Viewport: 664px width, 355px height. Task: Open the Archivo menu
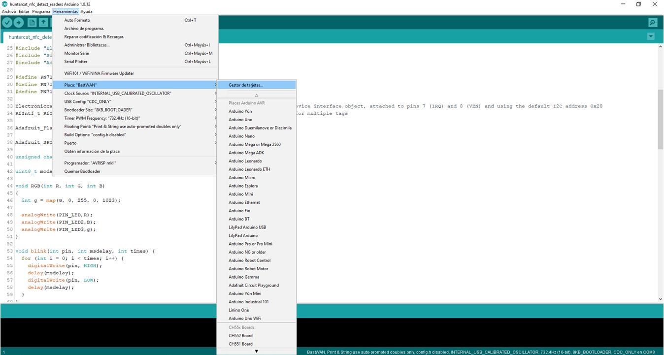click(9, 11)
